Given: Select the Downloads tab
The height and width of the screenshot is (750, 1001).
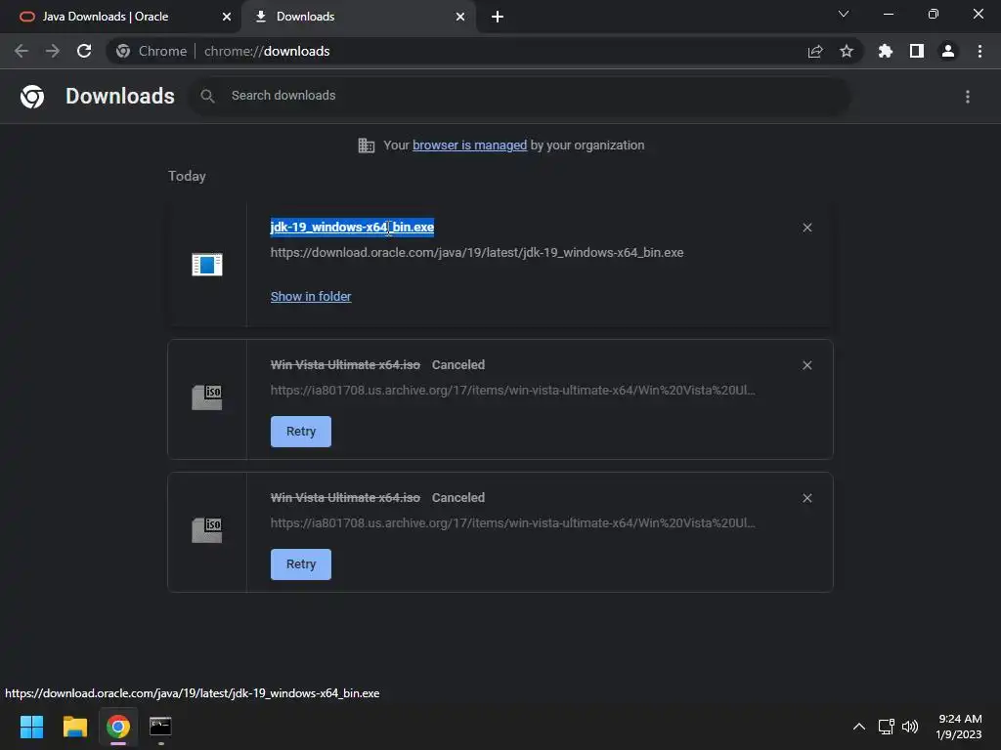Looking at the screenshot, I should [x=358, y=17].
